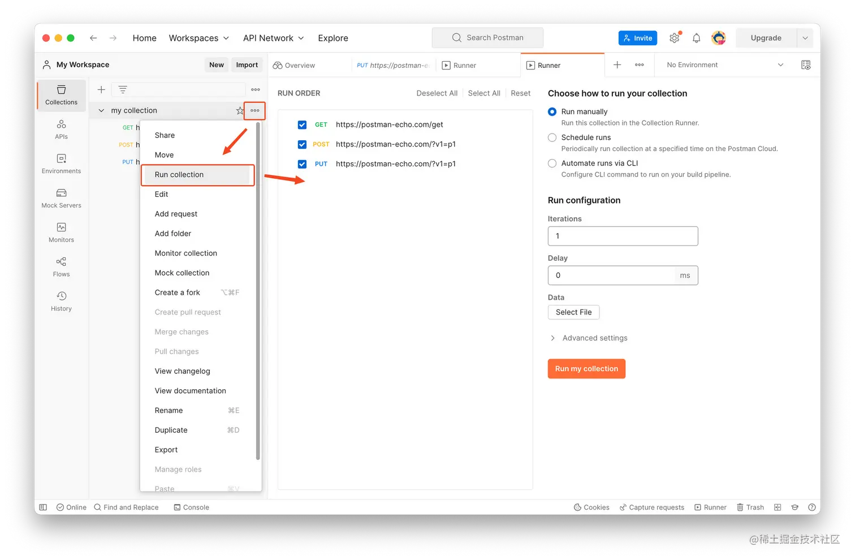Uncheck the PUT request checkbox
This screenshot has width=855, height=560.
[x=302, y=164]
